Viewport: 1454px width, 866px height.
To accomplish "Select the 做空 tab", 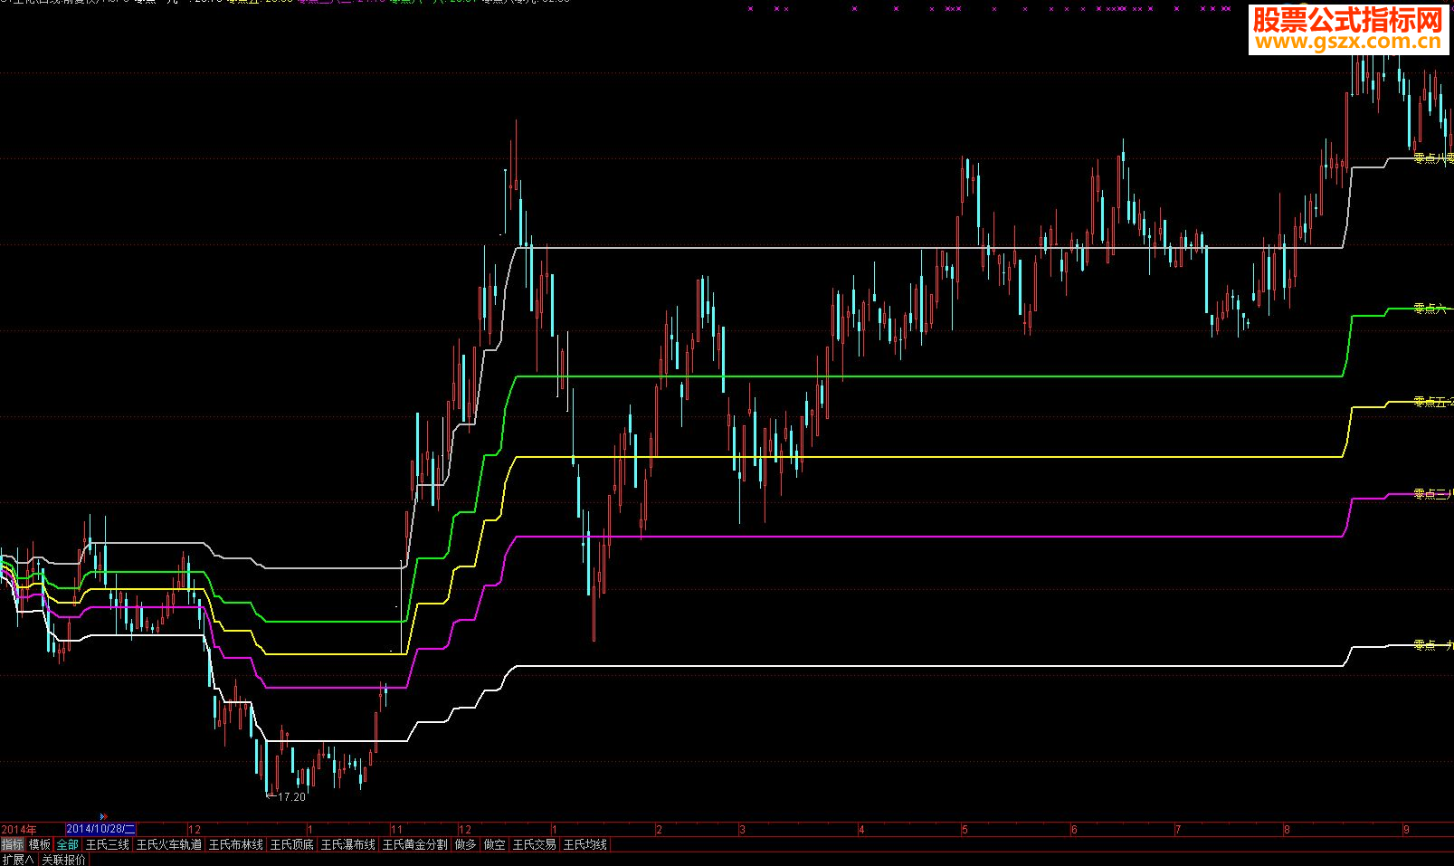I will (x=495, y=844).
